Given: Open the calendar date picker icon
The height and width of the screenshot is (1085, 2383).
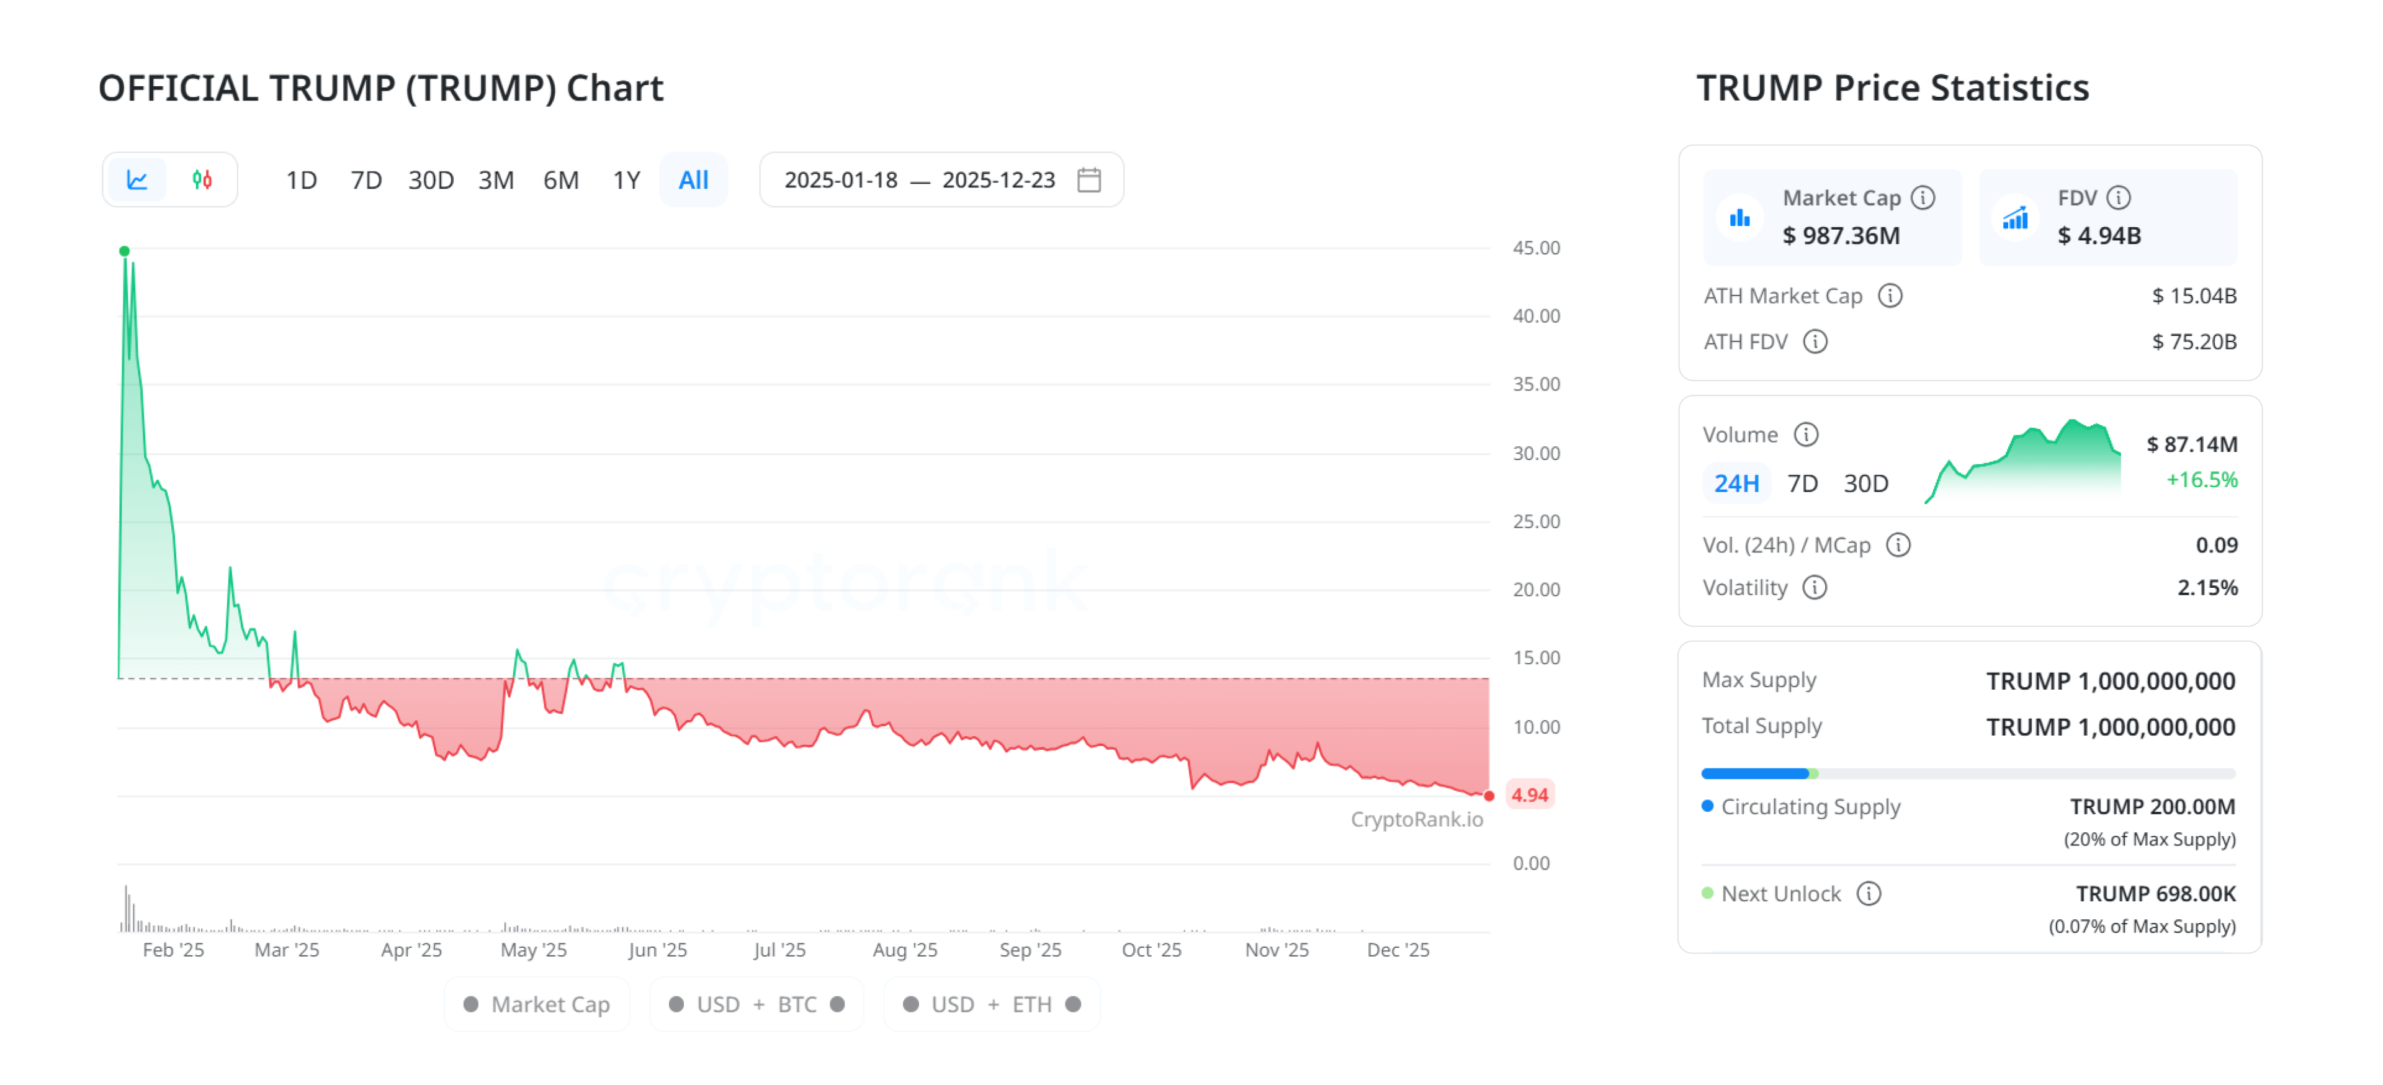Looking at the screenshot, I should click(1089, 179).
